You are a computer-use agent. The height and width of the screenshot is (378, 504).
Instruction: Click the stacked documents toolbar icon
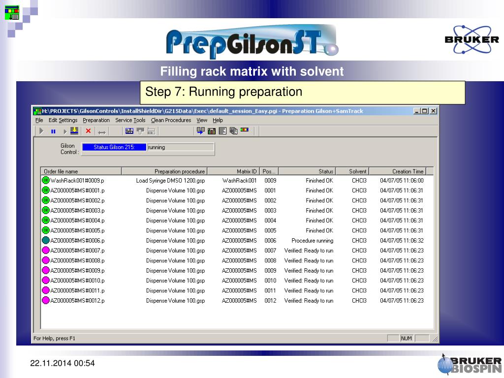click(x=234, y=131)
